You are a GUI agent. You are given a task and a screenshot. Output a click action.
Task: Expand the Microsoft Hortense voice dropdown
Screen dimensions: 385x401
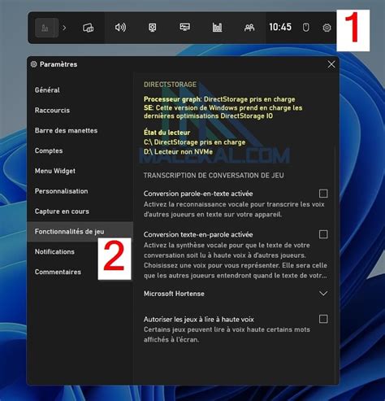pyautogui.click(x=236, y=294)
